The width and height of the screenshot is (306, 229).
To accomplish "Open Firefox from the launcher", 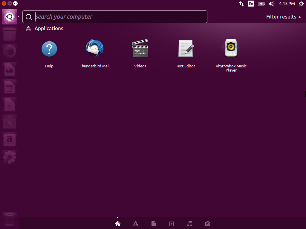I will (9, 52).
